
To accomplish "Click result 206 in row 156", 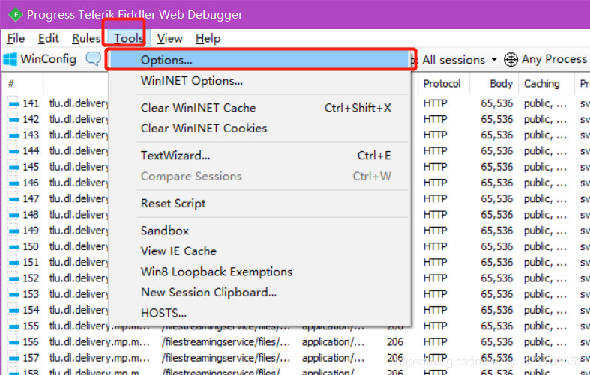I will coord(395,342).
